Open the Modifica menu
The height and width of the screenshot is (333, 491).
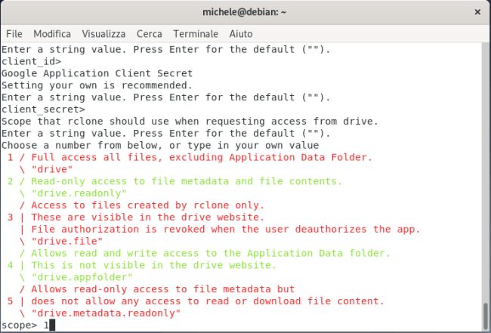point(52,34)
